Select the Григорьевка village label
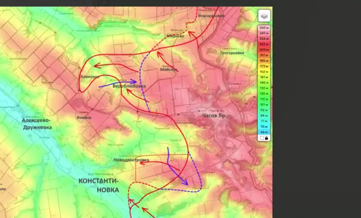Screen dimensions: 361x218 232,53
